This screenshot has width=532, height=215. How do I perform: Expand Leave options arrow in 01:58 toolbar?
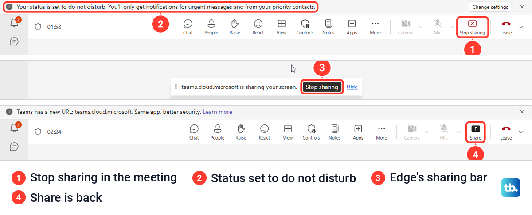(521, 26)
